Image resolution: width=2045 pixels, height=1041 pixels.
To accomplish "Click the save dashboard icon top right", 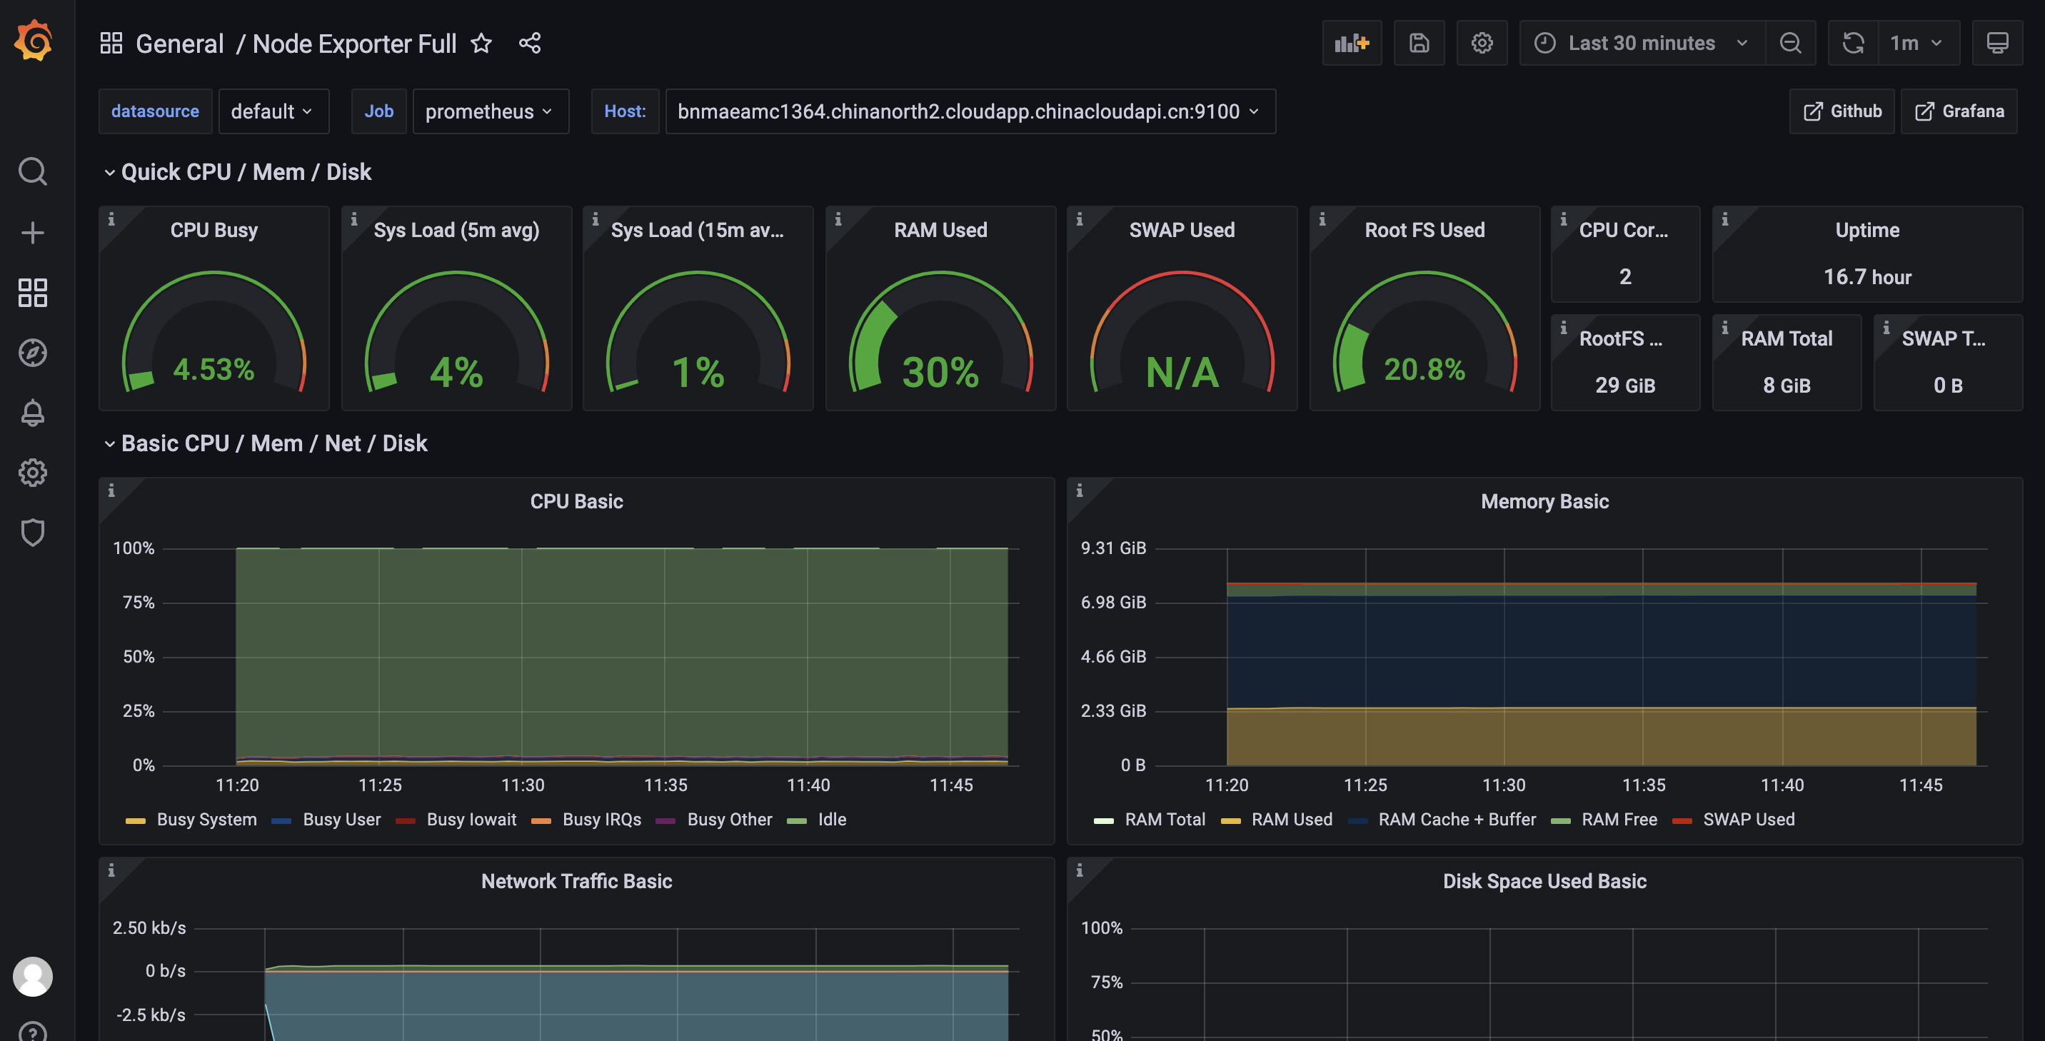I will pyautogui.click(x=1419, y=43).
